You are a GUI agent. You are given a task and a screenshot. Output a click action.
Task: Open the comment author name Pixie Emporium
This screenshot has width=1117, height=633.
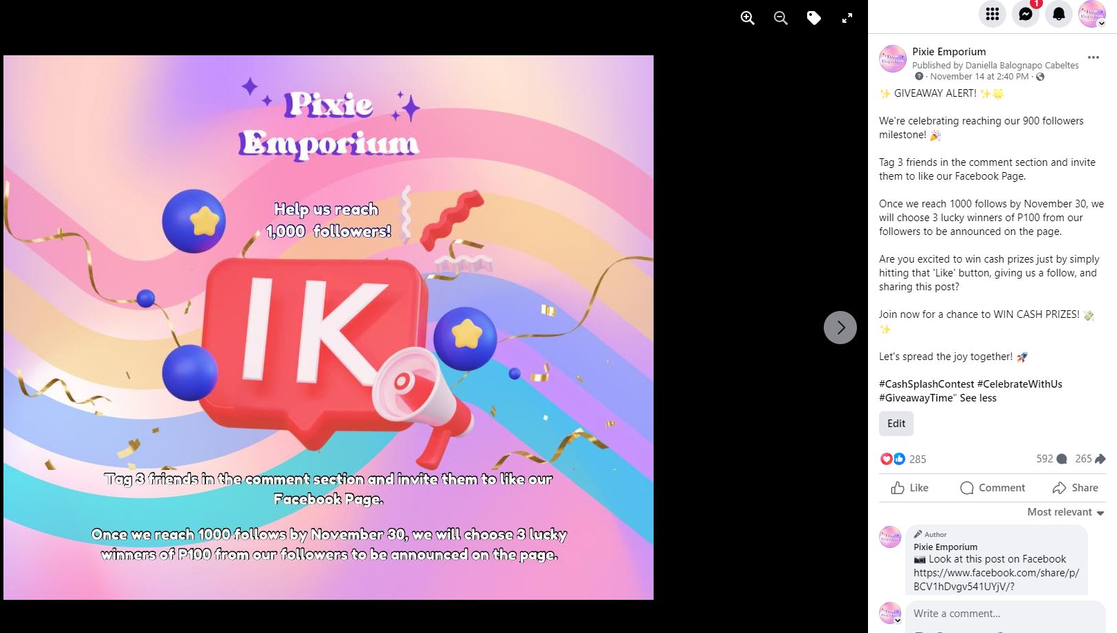click(945, 547)
